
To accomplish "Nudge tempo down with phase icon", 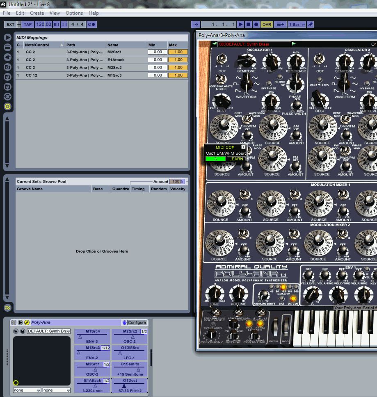I will click(57, 24).
